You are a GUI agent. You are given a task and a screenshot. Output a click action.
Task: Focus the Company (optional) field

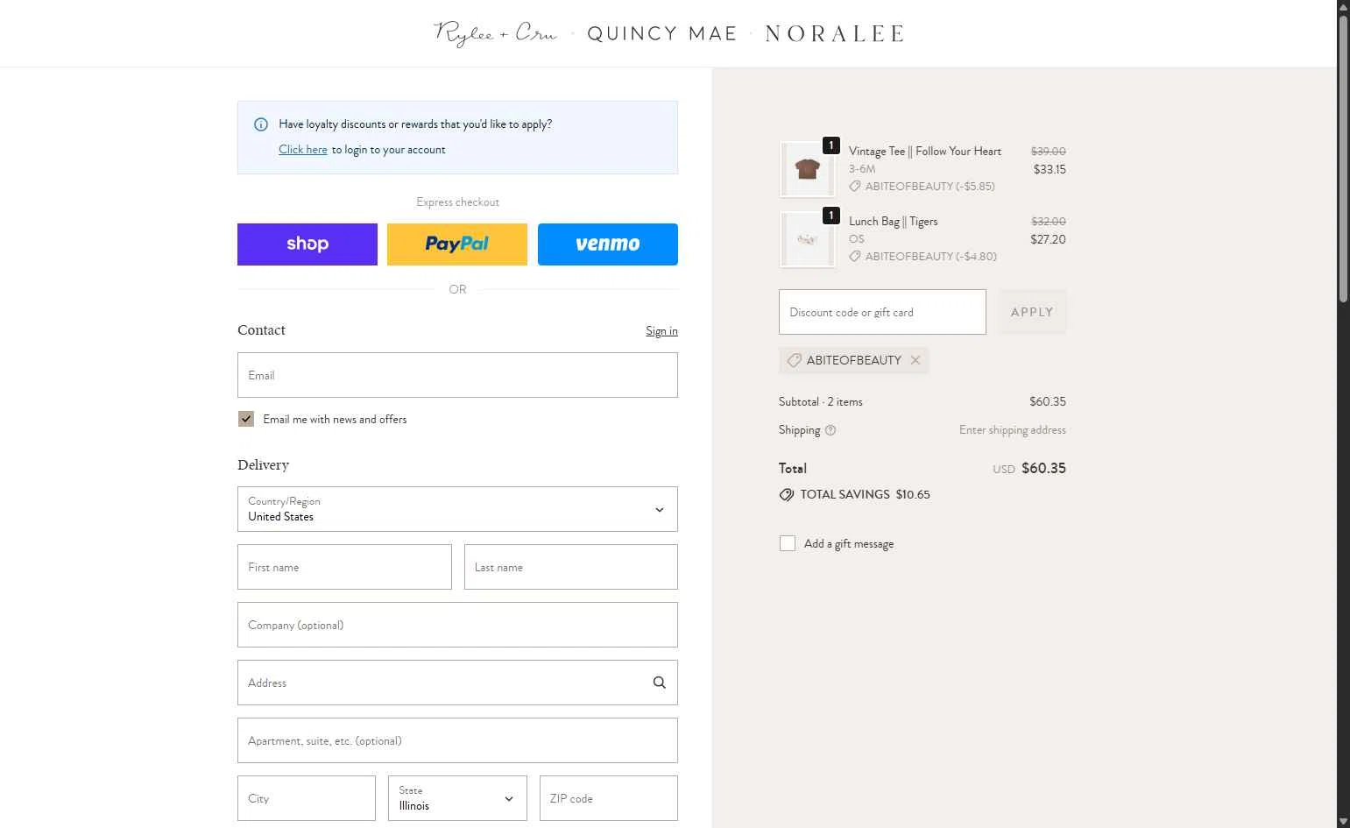coord(457,625)
